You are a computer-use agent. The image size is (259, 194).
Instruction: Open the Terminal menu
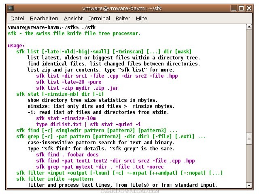99,18
